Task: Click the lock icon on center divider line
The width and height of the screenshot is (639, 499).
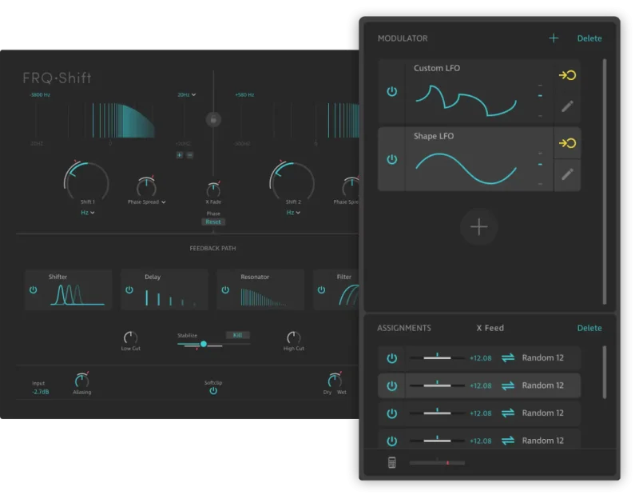Action: coord(213,120)
